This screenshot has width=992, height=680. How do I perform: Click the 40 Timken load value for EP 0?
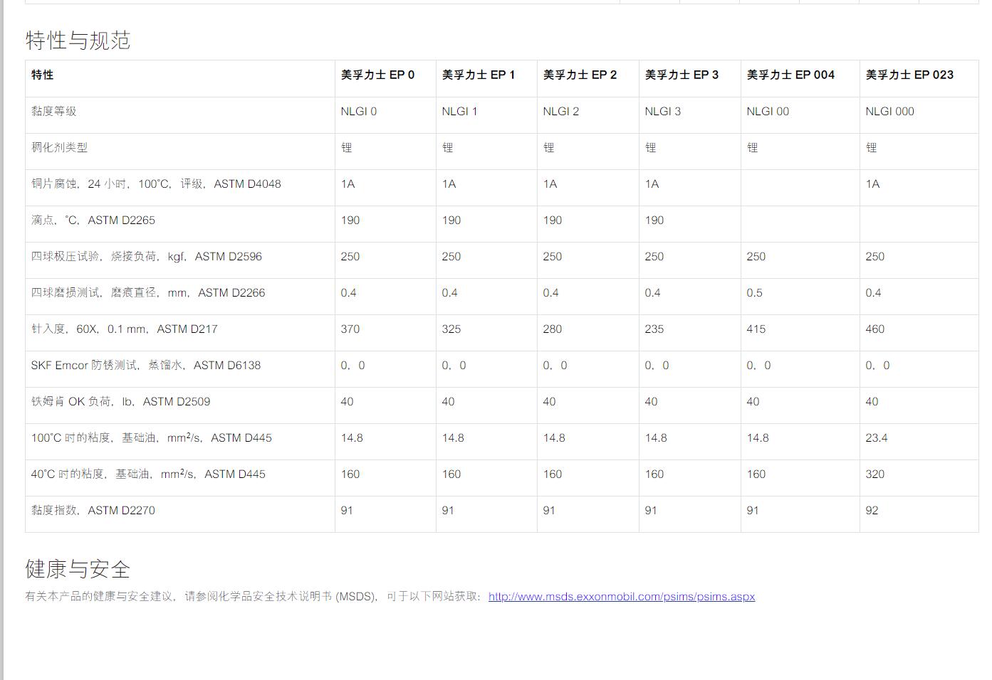(x=347, y=401)
